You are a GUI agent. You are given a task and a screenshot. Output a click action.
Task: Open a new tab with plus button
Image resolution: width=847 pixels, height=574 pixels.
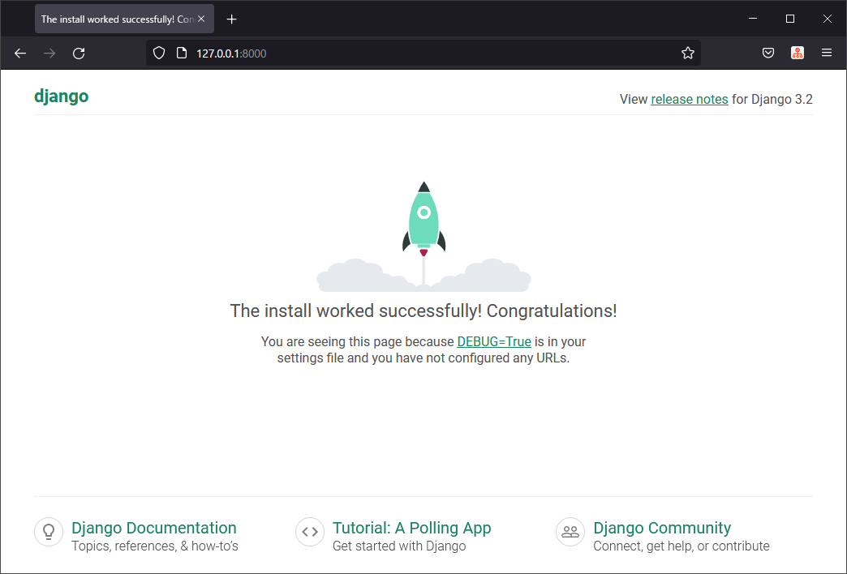click(x=232, y=19)
